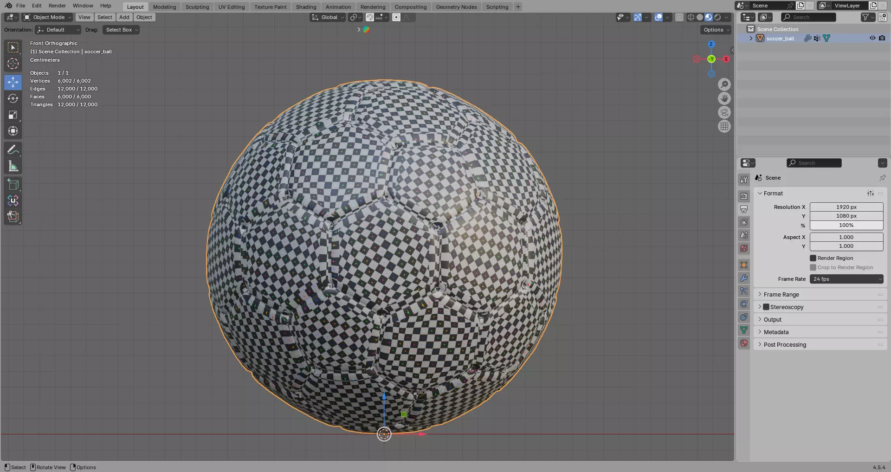Expand the Frame Range panel

(x=820, y=294)
